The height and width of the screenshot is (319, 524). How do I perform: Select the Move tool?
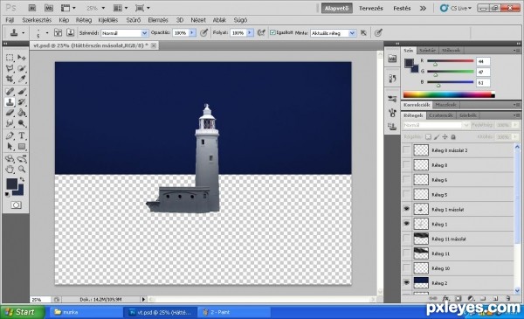tap(22, 58)
